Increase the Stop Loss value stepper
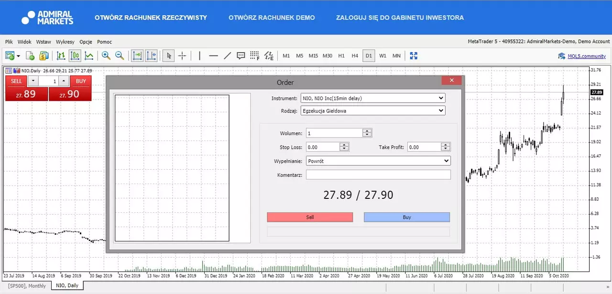 pos(344,145)
